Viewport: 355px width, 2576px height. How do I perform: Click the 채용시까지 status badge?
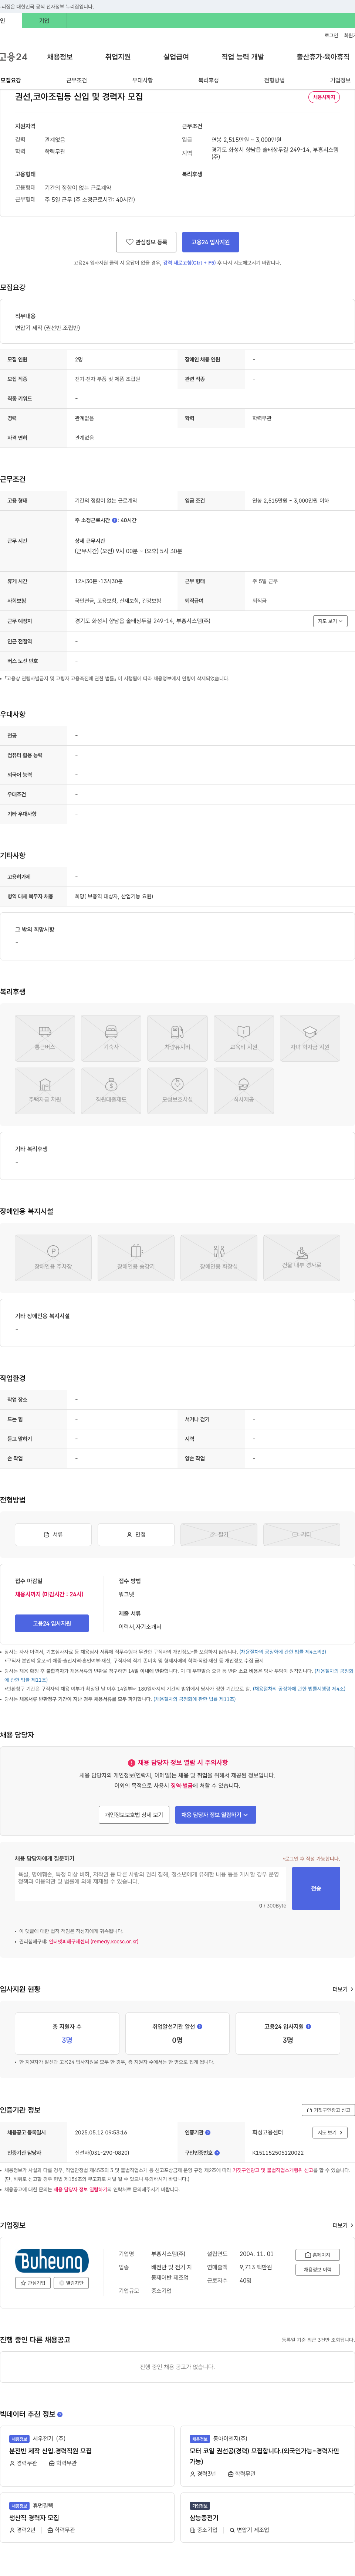[x=324, y=97]
